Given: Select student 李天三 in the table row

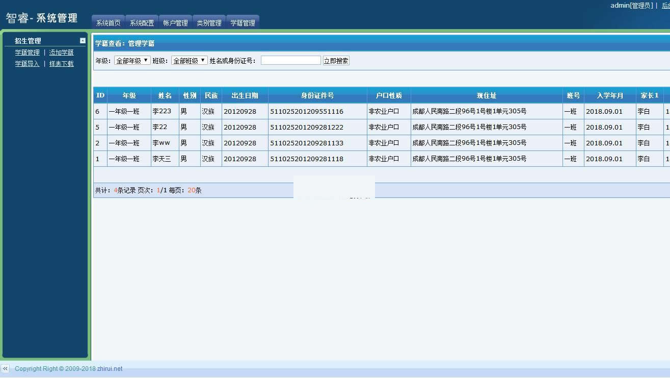Looking at the screenshot, I should click(x=164, y=159).
